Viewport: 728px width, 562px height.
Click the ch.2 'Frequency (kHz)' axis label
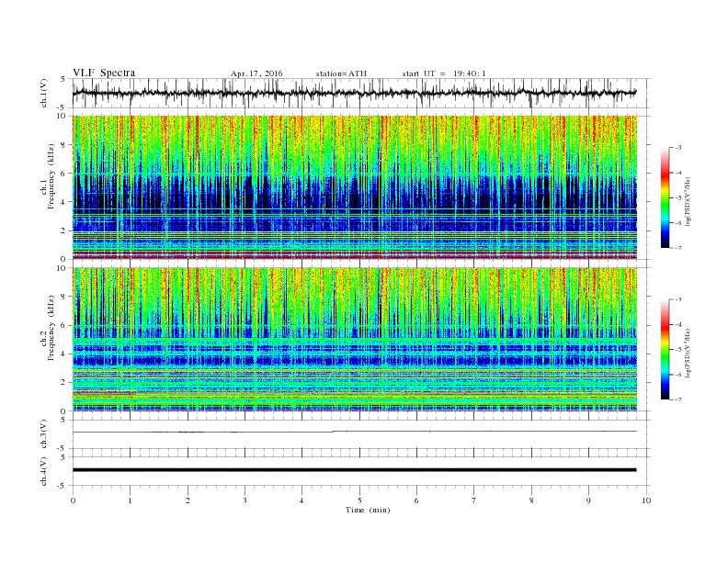51,329
